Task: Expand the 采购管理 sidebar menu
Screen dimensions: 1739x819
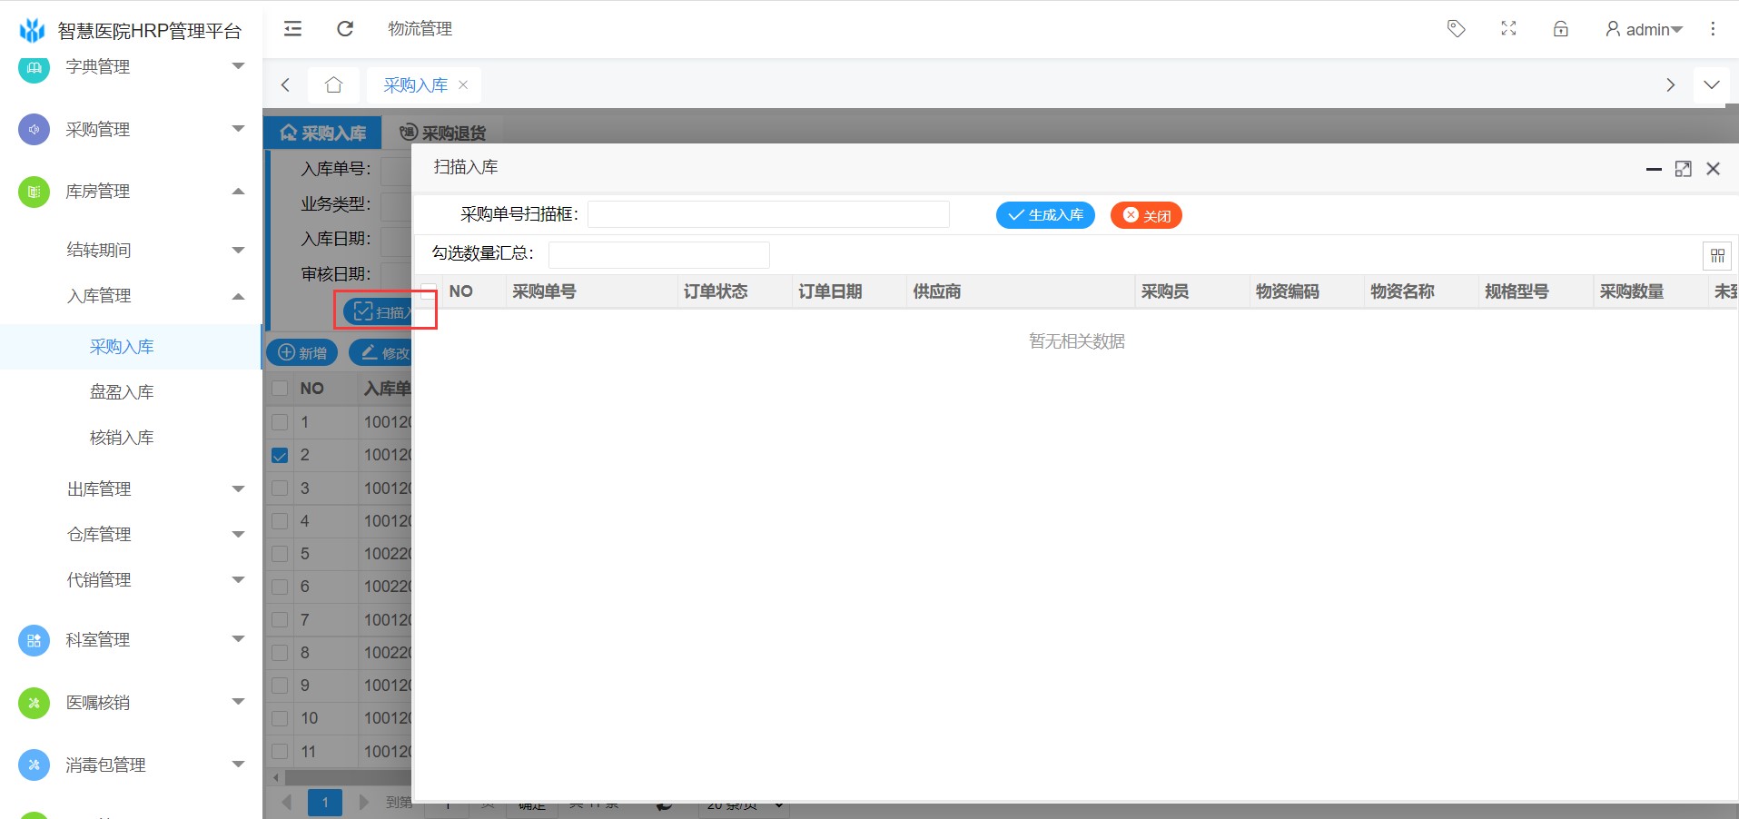Action: (132, 130)
